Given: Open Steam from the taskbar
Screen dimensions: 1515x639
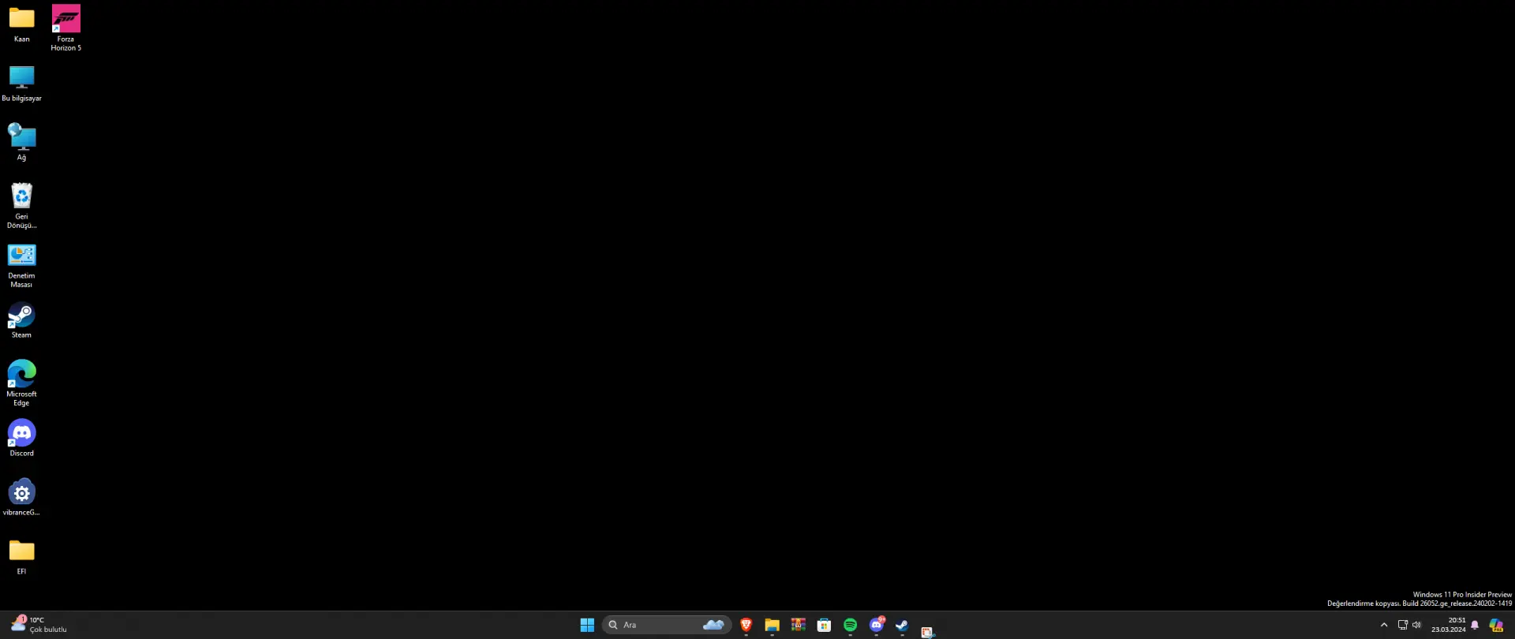Looking at the screenshot, I should [903, 625].
